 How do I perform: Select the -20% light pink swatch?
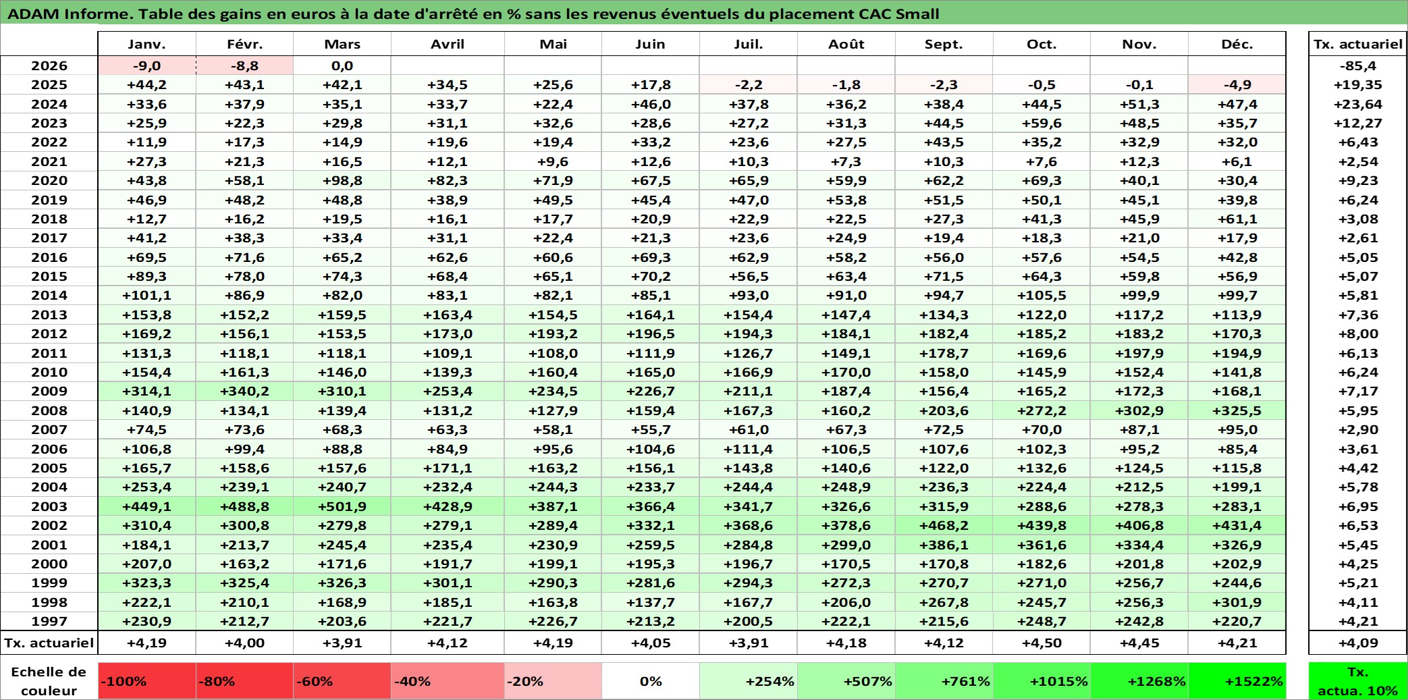click(553, 681)
